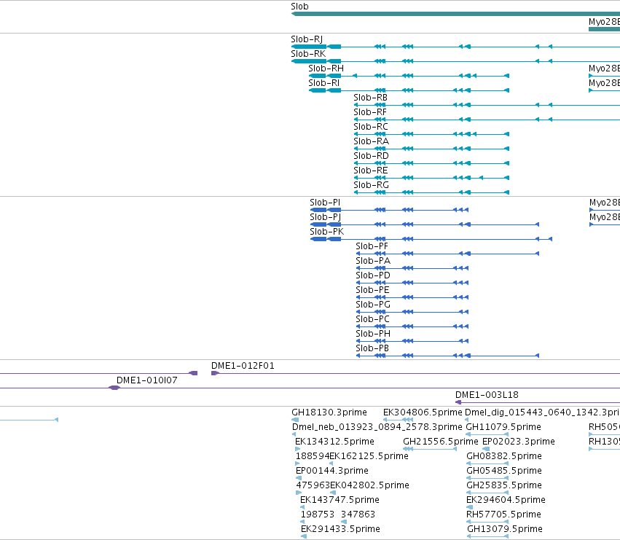Select the Slob-PC protein label

pyautogui.click(x=372, y=319)
